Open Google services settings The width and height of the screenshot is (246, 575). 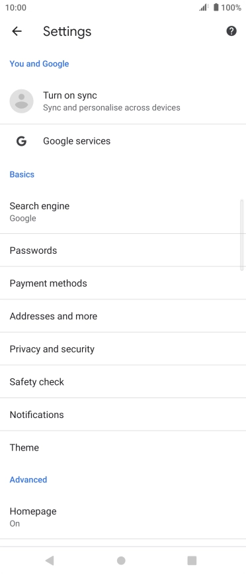(123, 141)
